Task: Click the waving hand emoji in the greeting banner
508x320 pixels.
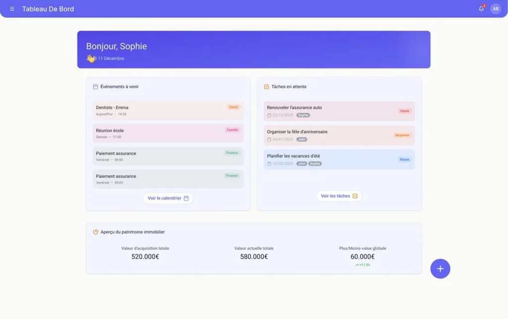Action: 91,58
